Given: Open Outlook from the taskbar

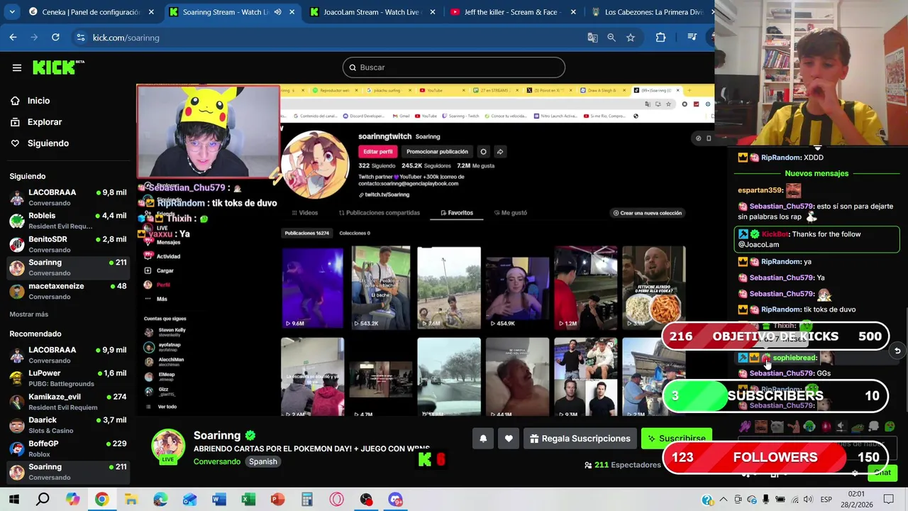Looking at the screenshot, I should tap(189, 500).
